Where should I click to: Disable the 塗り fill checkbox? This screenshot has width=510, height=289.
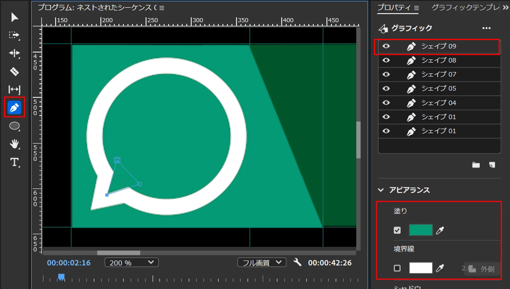[x=397, y=230]
